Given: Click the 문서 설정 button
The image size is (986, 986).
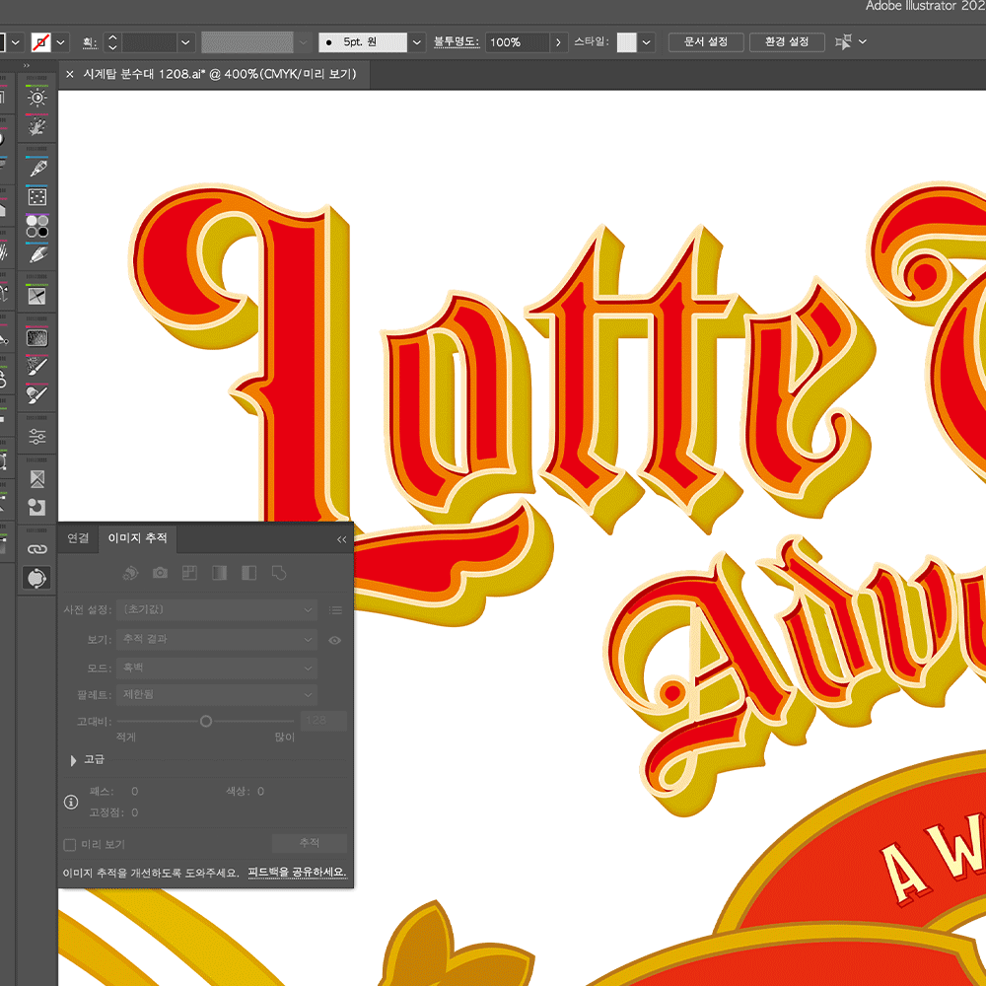Looking at the screenshot, I should pos(706,42).
